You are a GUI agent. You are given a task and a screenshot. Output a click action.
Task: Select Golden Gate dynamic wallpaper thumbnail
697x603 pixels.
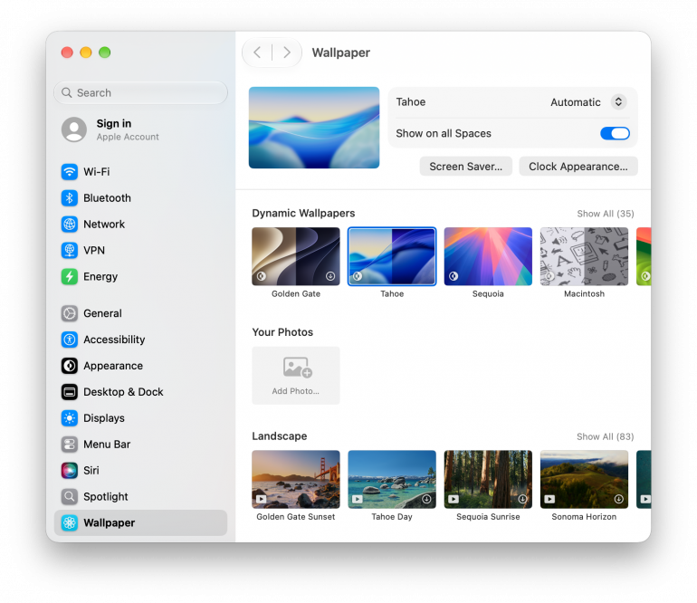(x=296, y=256)
